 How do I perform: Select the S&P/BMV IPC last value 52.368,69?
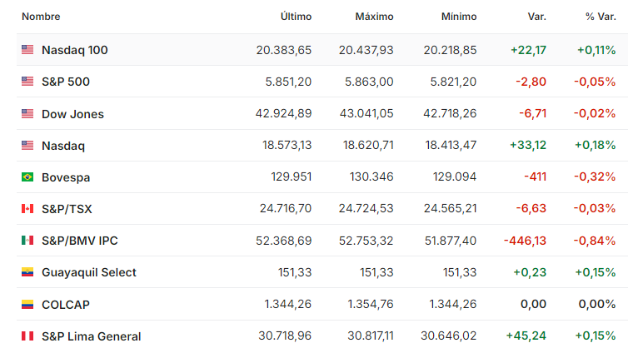click(283, 241)
